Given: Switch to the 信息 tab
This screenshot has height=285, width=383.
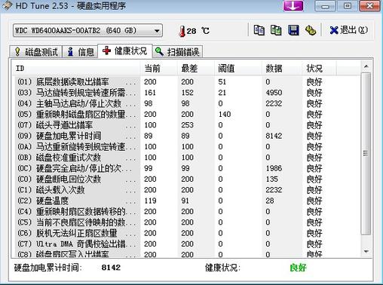Looking at the screenshot, I should coord(81,52).
